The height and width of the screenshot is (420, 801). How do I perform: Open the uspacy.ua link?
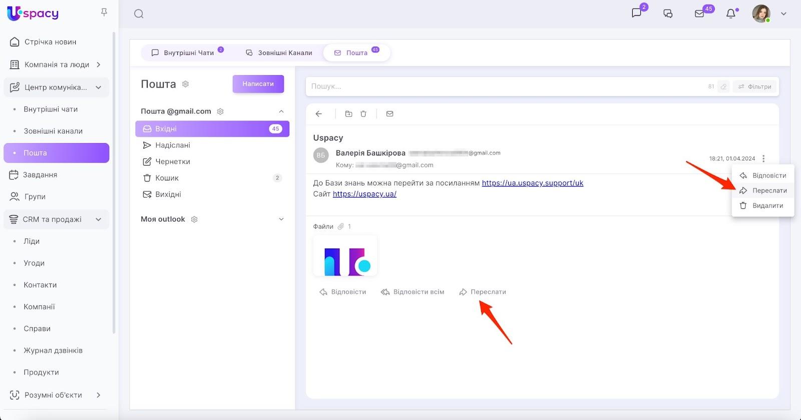click(x=364, y=194)
